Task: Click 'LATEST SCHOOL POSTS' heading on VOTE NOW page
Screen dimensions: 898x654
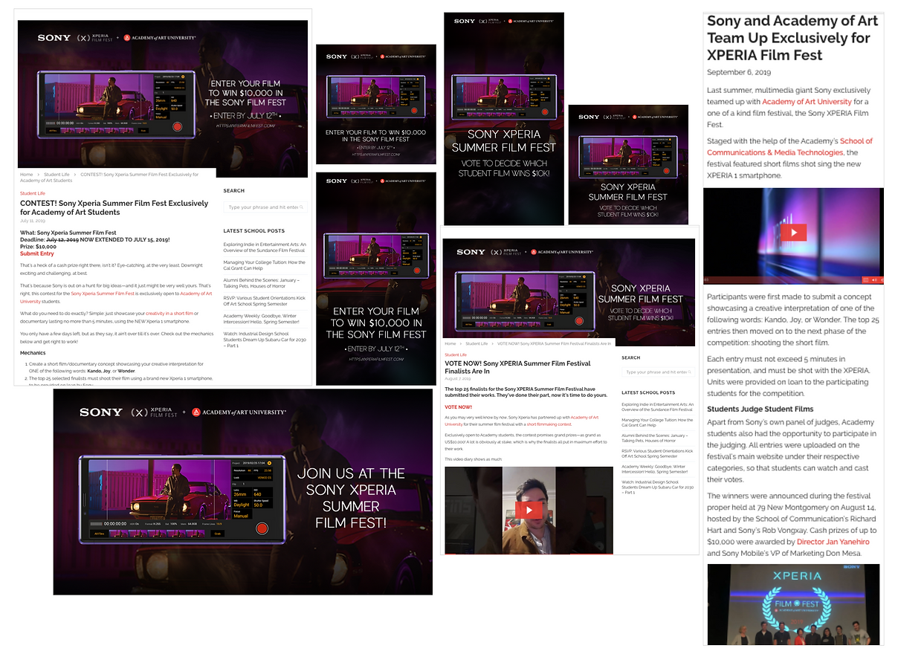Action: (x=649, y=392)
